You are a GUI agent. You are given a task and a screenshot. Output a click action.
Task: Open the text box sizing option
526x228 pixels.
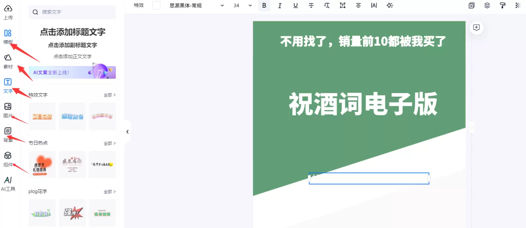click(342, 6)
